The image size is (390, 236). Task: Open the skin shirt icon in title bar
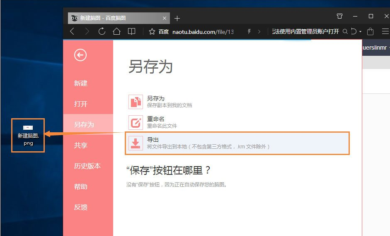tap(339, 16)
